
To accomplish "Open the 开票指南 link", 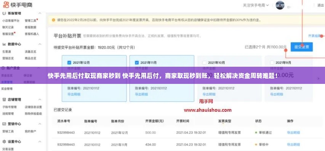I will tap(314, 36).
